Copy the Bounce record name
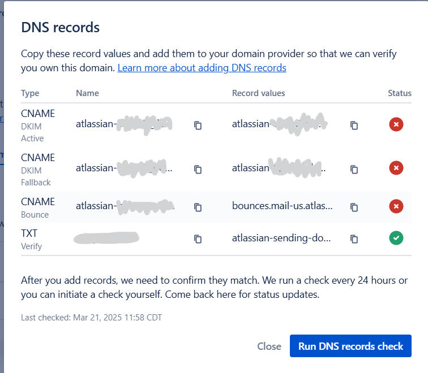Image resolution: width=428 pixels, height=373 pixels. click(x=198, y=207)
